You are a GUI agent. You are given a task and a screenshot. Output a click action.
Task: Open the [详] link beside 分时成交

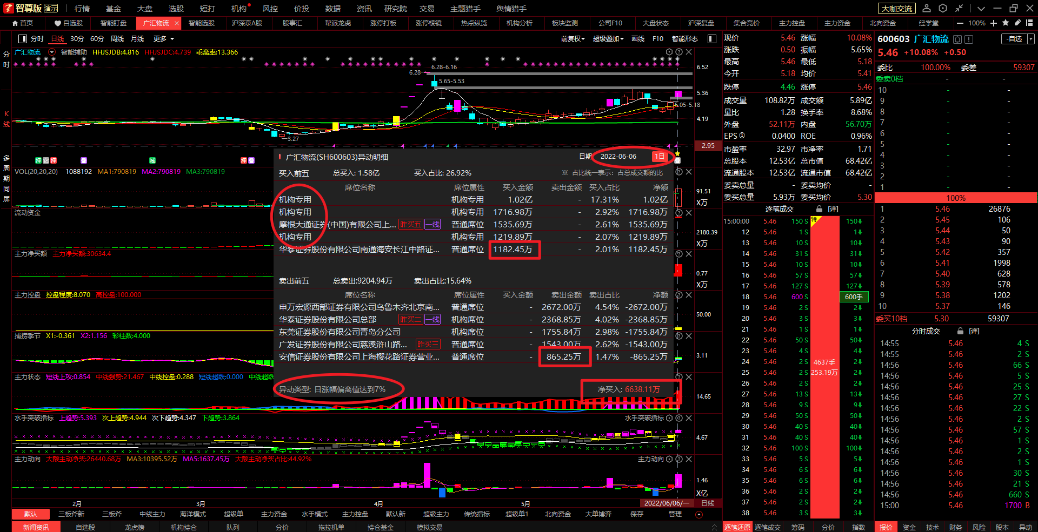[974, 331]
